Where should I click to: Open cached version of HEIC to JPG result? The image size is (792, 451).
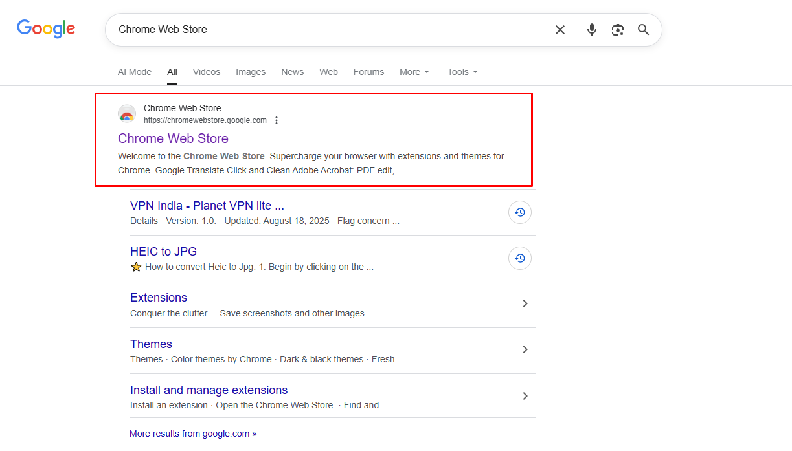point(520,258)
